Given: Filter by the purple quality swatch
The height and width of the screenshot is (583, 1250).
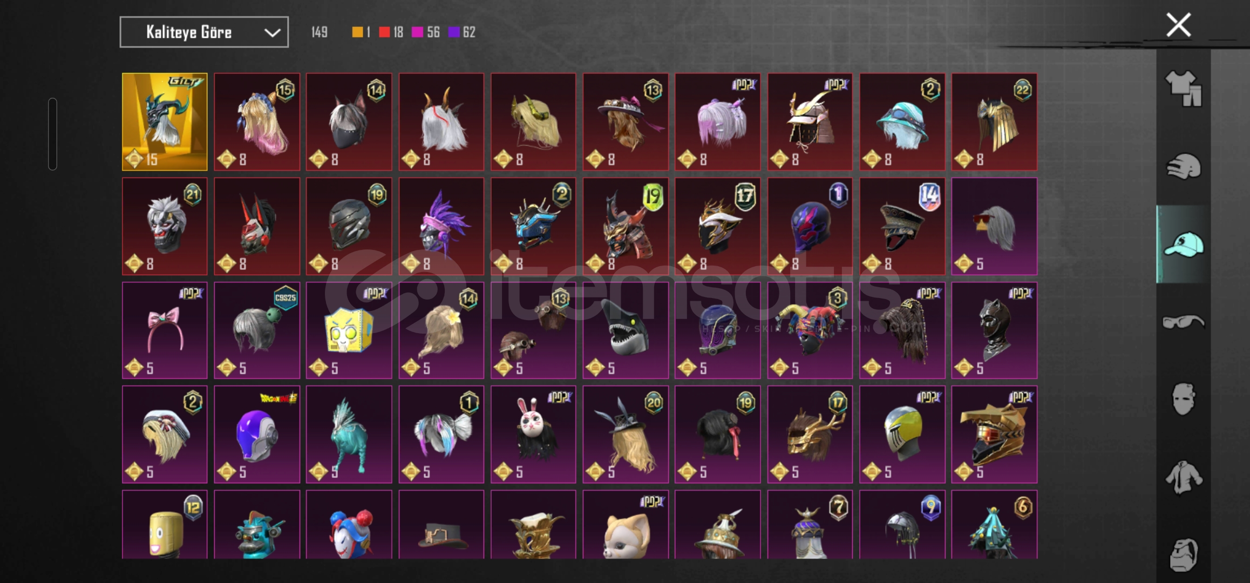Looking at the screenshot, I should click(x=454, y=32).
